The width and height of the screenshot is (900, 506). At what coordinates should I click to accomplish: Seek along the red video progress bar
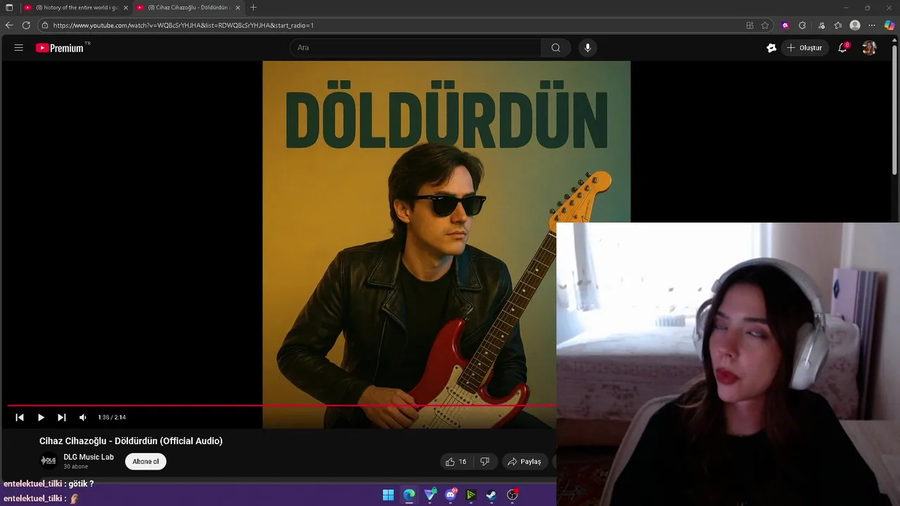tap(281, 406)
